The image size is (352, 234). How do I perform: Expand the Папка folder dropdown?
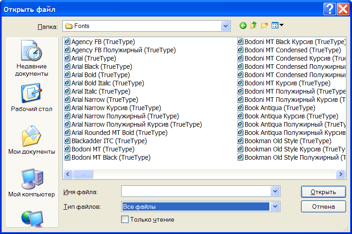(x=225, y=26)
